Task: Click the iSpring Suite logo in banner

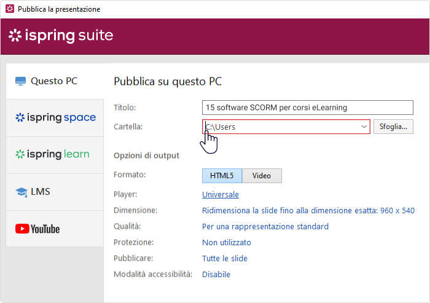Action: coord(61,36)
